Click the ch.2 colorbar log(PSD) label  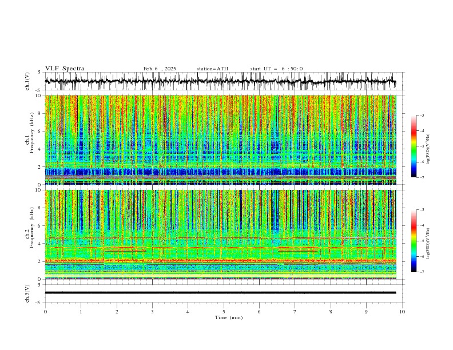click(x=428, y=244)
